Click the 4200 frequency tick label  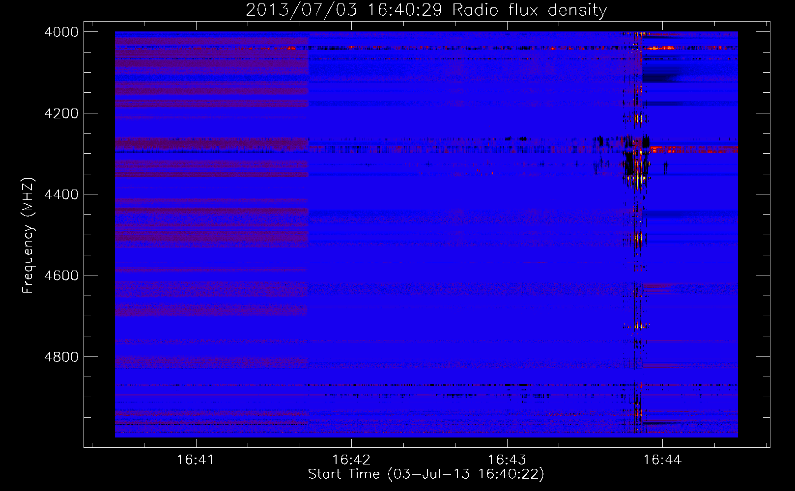click(x=61, y=113)
